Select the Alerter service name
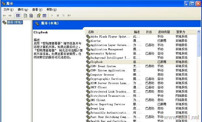This screenshot has height=122, width=202. [x=96, y=41]
